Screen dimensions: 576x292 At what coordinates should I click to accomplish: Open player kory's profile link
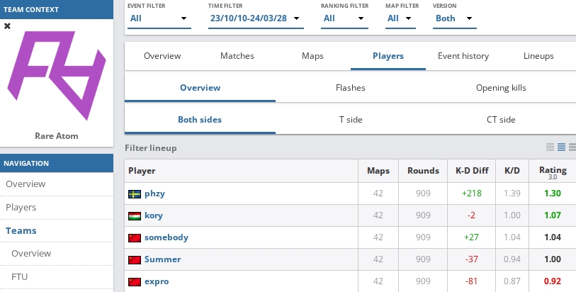coord(154,215)
